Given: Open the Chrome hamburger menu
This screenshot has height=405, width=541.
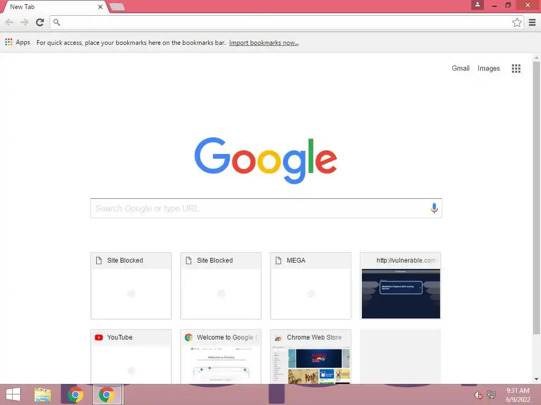Looking at the screenshot, I should [x=533, y=22].
